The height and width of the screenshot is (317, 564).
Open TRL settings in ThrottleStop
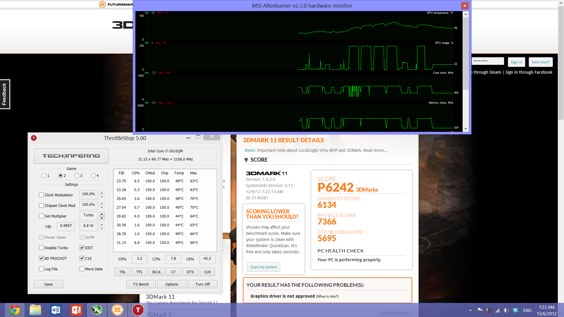122,272
